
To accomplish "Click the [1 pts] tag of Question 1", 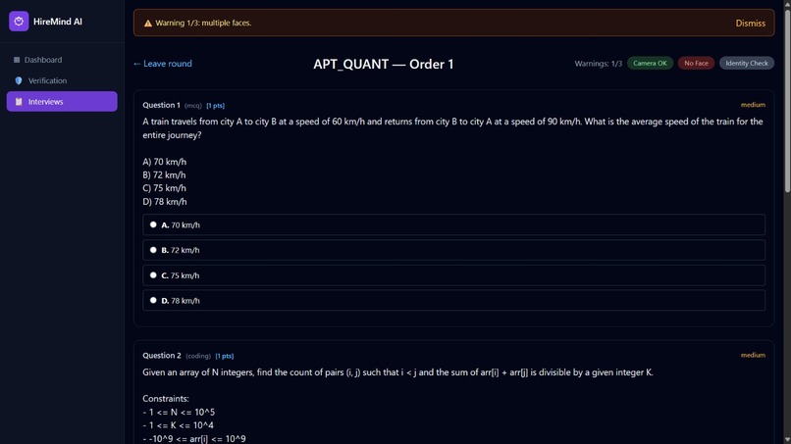I will coord(215,105).
